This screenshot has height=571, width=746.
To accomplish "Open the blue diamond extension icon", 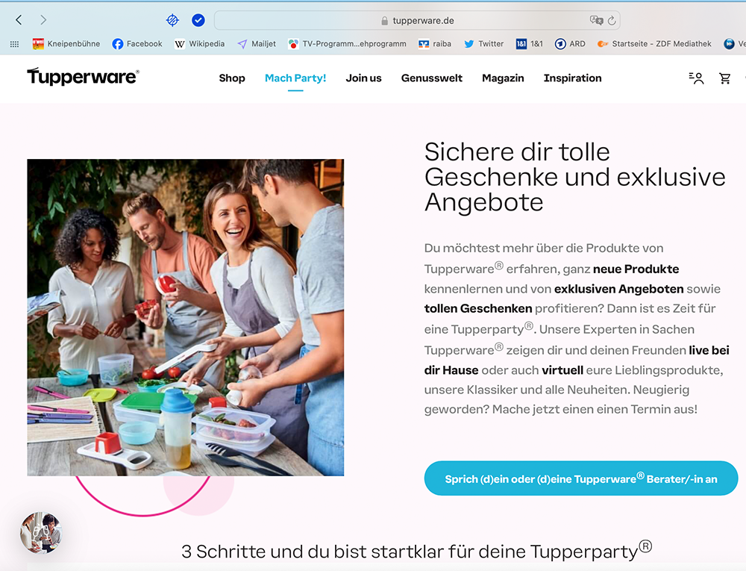I will [x=172, y=20].
